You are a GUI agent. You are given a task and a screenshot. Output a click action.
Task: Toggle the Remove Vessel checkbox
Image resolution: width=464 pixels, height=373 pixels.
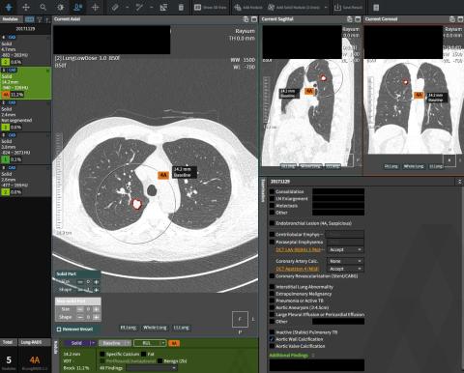(59, 330)
